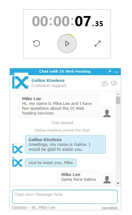Click Mike Lee's avatar beside the first message
The image size is (132, 215).
pyautogui.click(x=107, y=112)
